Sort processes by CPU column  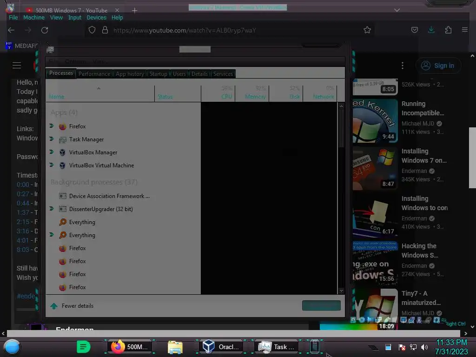tap(218, 93)
